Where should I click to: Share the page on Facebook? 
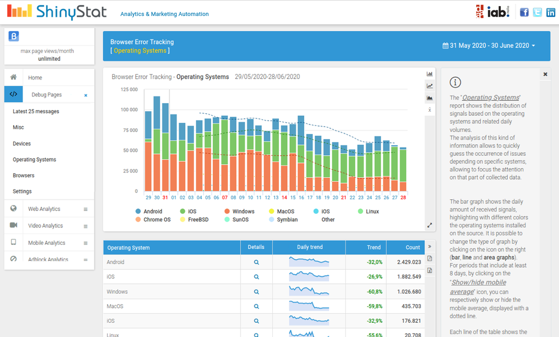click(x=524, y=12)
